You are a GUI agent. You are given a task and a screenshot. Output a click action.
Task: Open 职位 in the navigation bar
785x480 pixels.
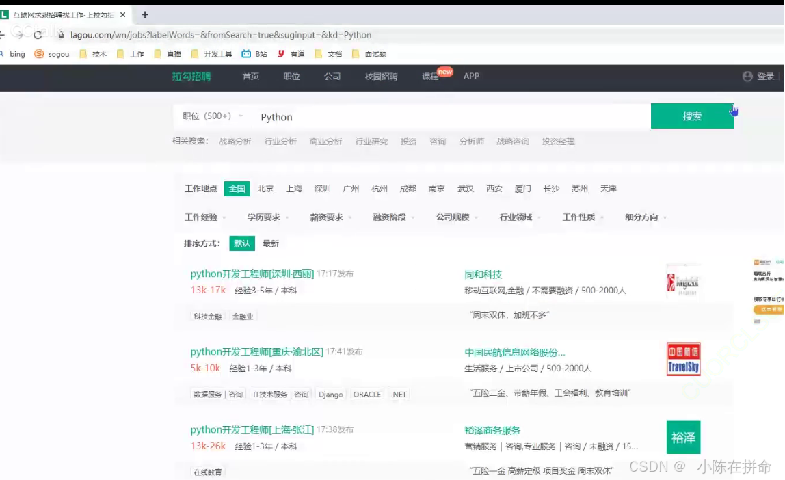(x=291, y=77)
